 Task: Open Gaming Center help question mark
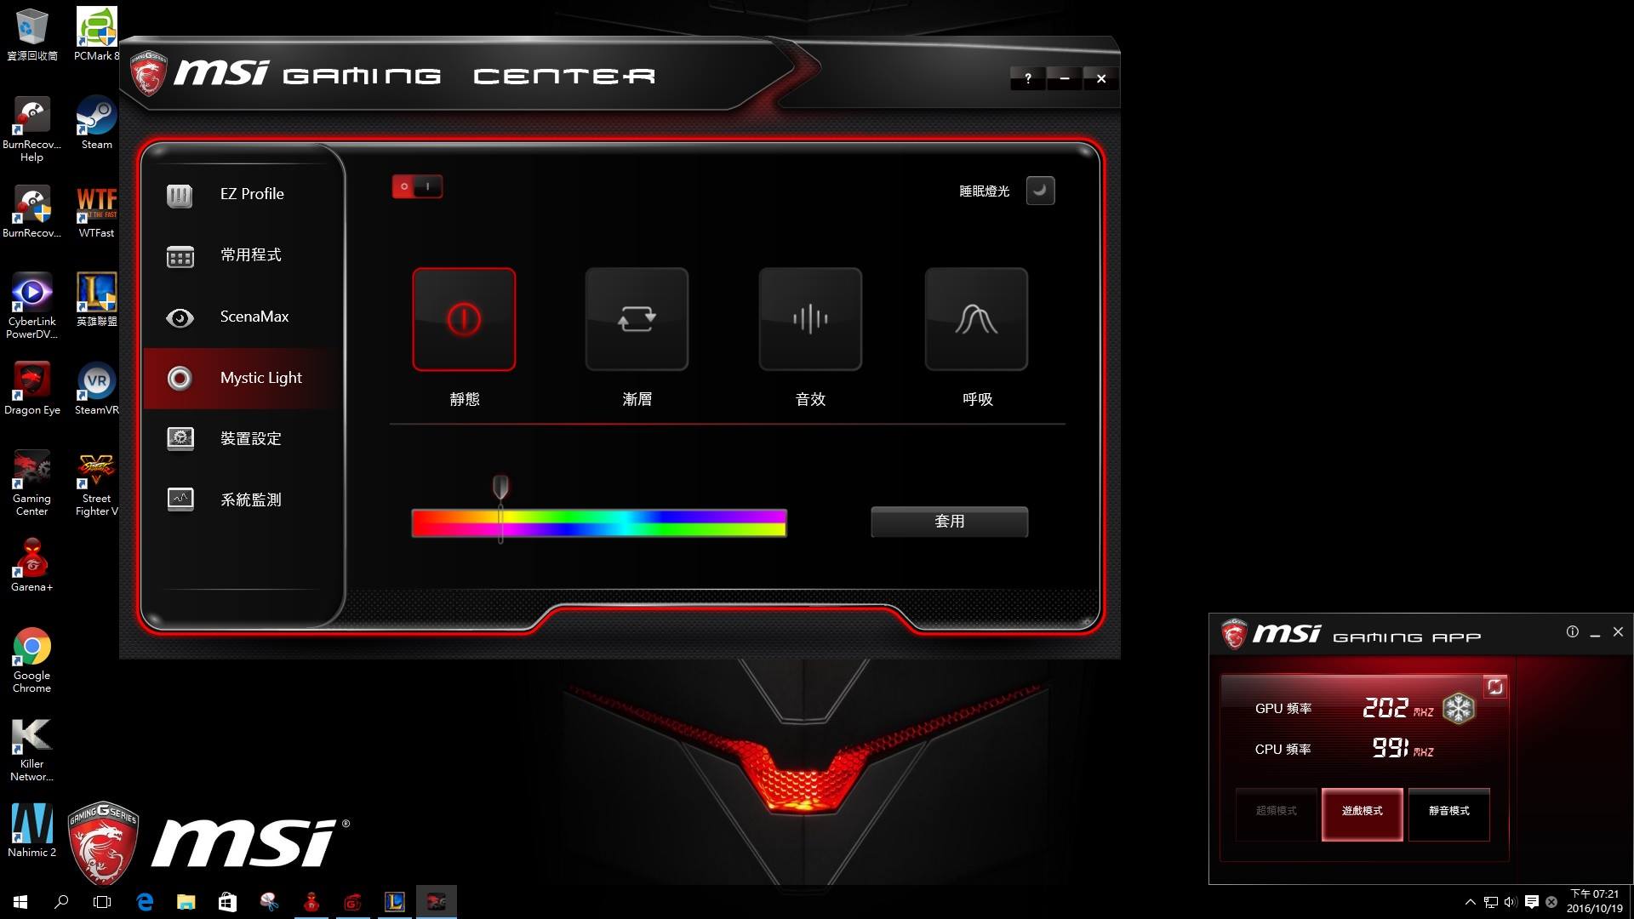point(1028,78)
